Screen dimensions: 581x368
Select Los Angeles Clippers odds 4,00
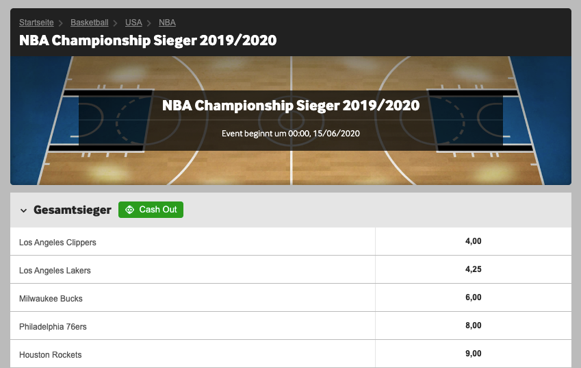pos(473,241)
